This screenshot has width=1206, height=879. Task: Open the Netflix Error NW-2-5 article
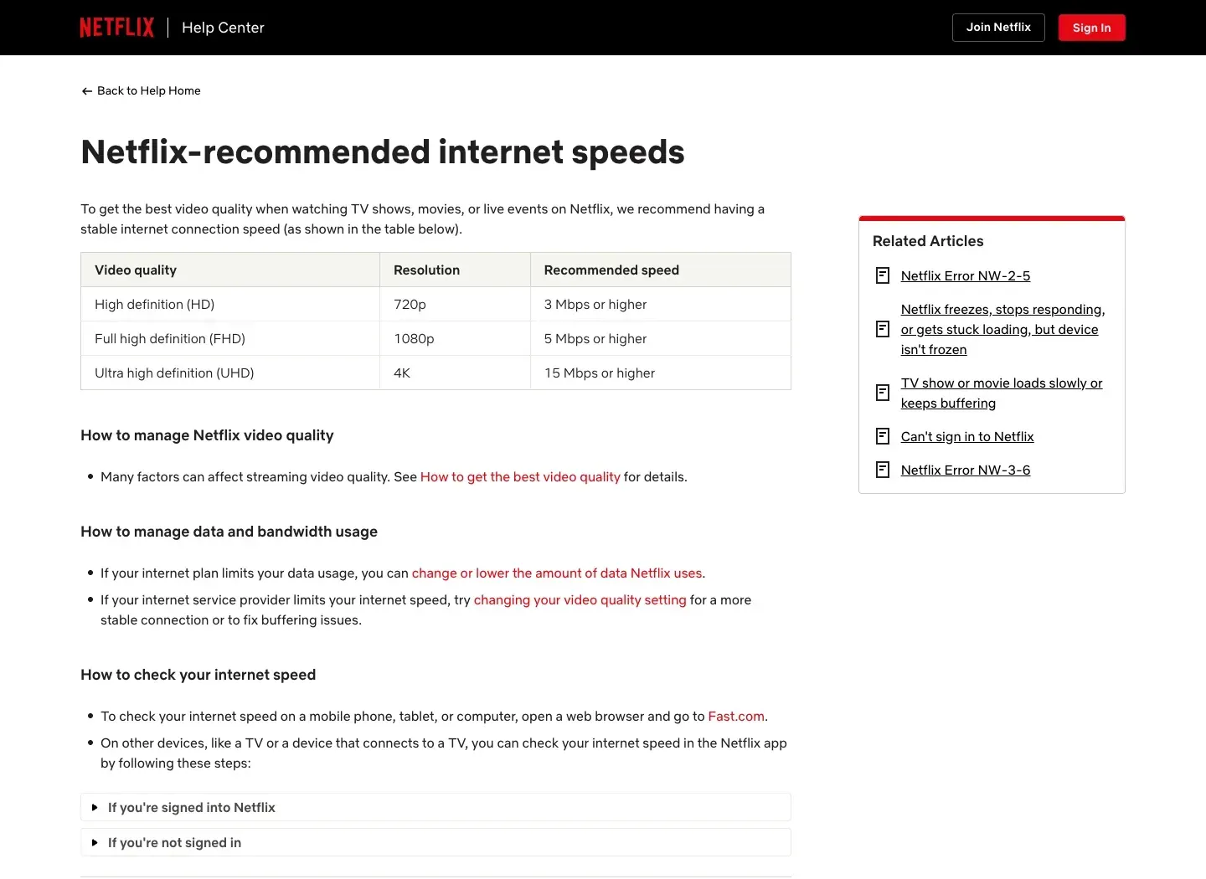(966, 275)
